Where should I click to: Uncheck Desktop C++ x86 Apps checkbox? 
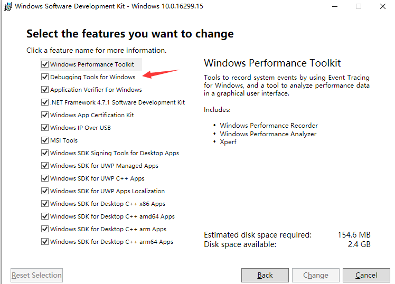coord(45,203)
